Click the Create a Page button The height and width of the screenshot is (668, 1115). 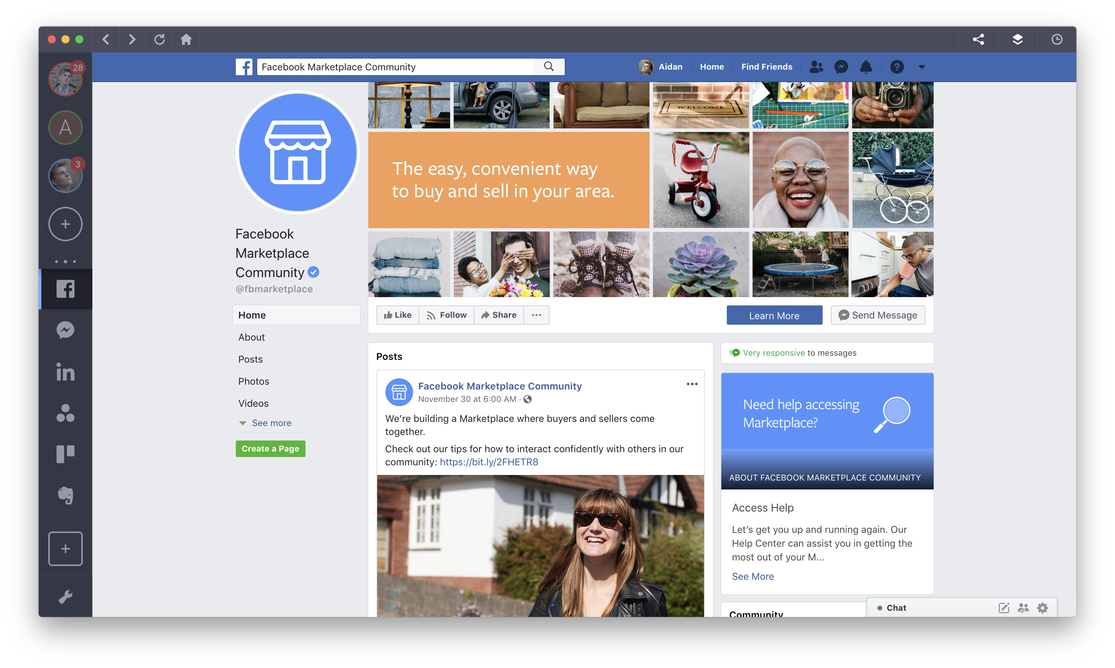(x=271, y=449)
